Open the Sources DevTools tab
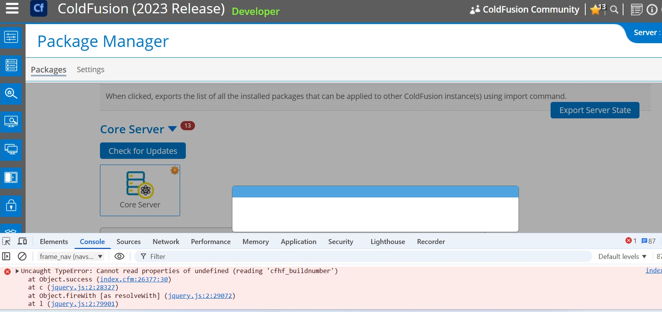 click(x=129, y=242)
